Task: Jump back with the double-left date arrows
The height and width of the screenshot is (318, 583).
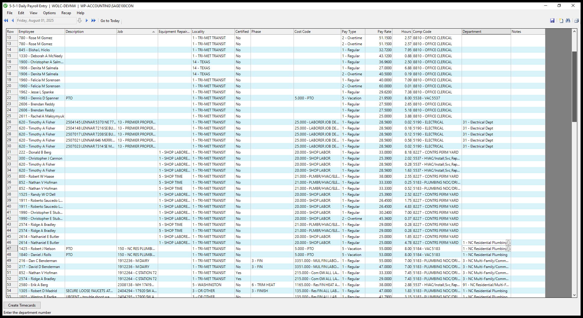Action: pos(6,20)
